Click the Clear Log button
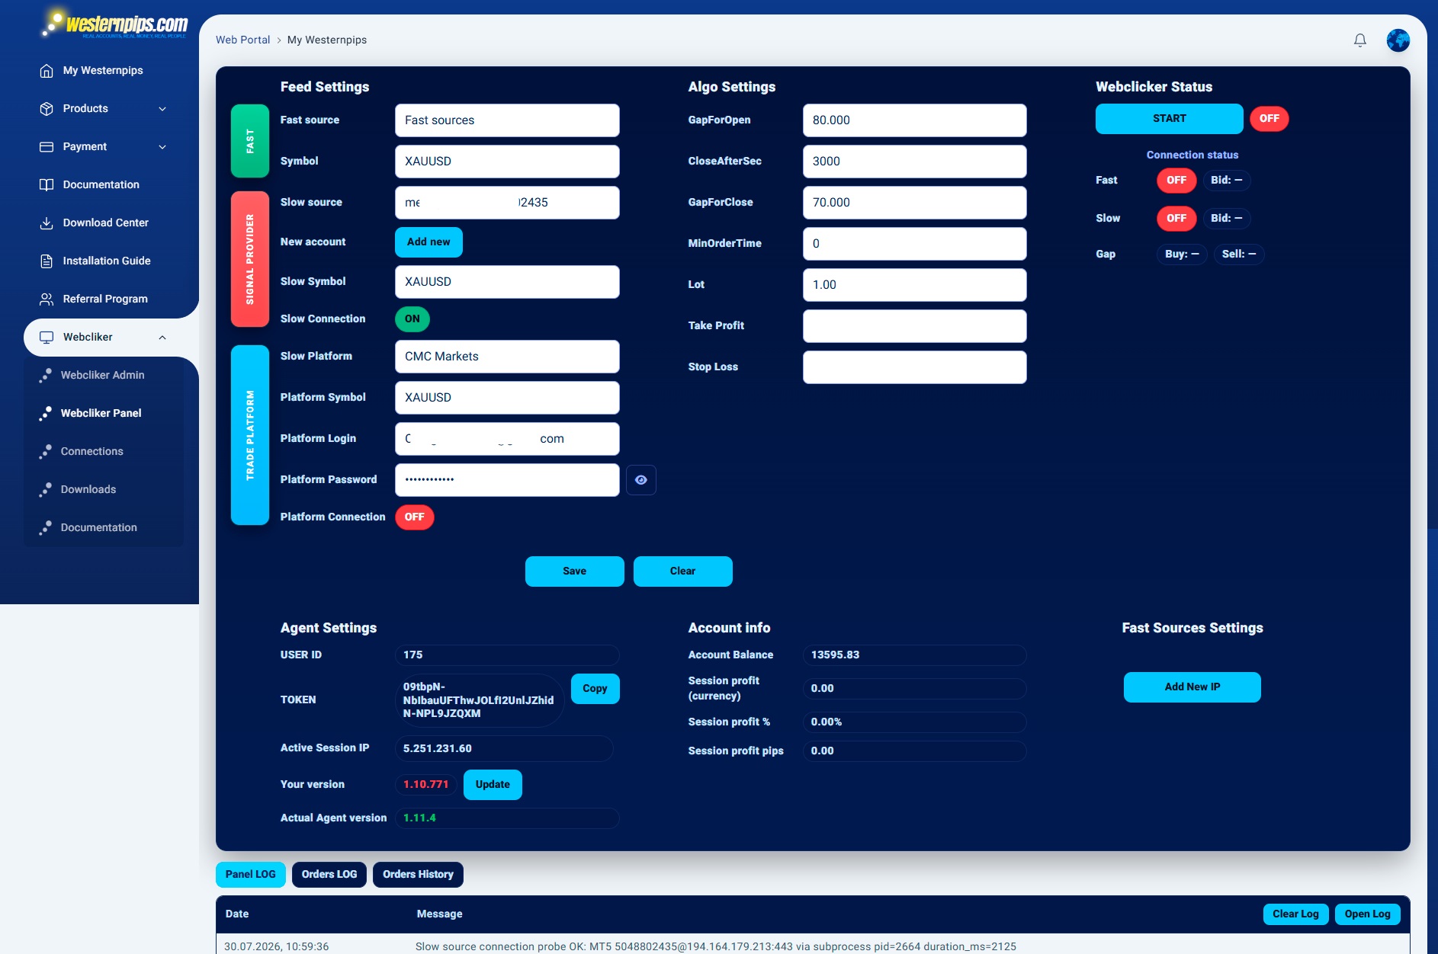Screen dimensions: 1438x954 click(1296, 914)
